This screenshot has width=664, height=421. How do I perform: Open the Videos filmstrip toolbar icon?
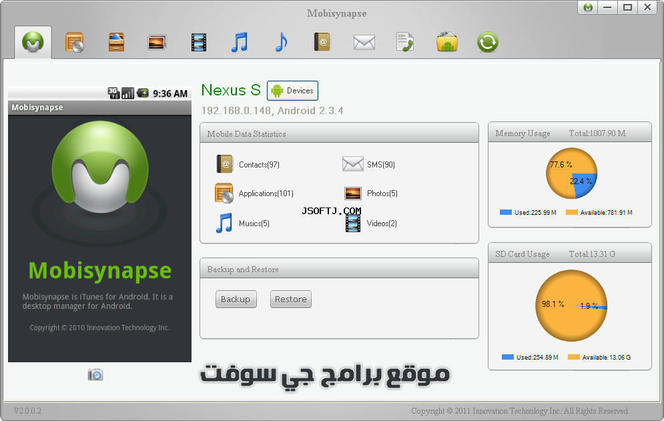199,42
